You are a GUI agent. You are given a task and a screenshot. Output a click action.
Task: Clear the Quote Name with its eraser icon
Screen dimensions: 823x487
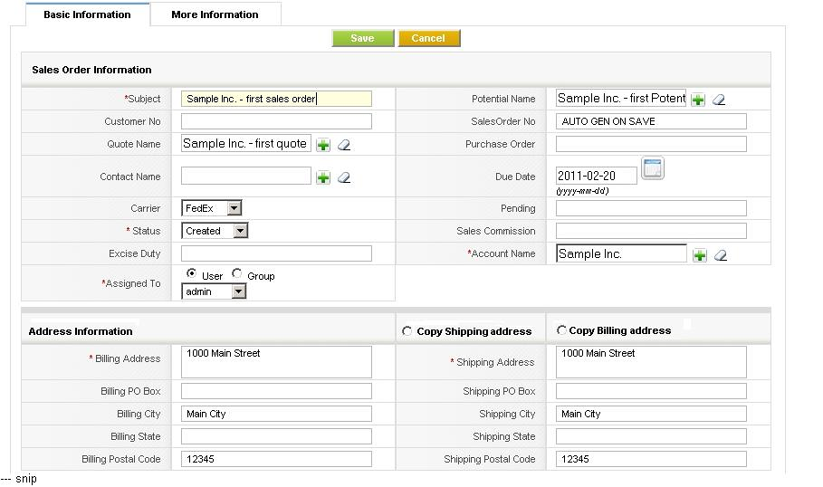click(344, 145)
